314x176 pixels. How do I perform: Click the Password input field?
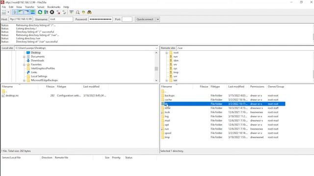pos(101,20)
